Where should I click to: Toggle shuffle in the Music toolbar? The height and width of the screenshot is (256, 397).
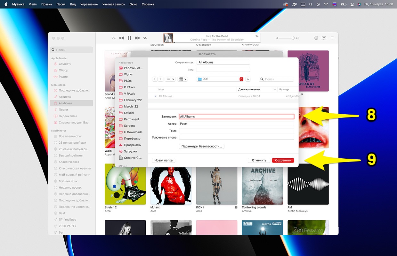pyautogui.click(x=114, y=38)
